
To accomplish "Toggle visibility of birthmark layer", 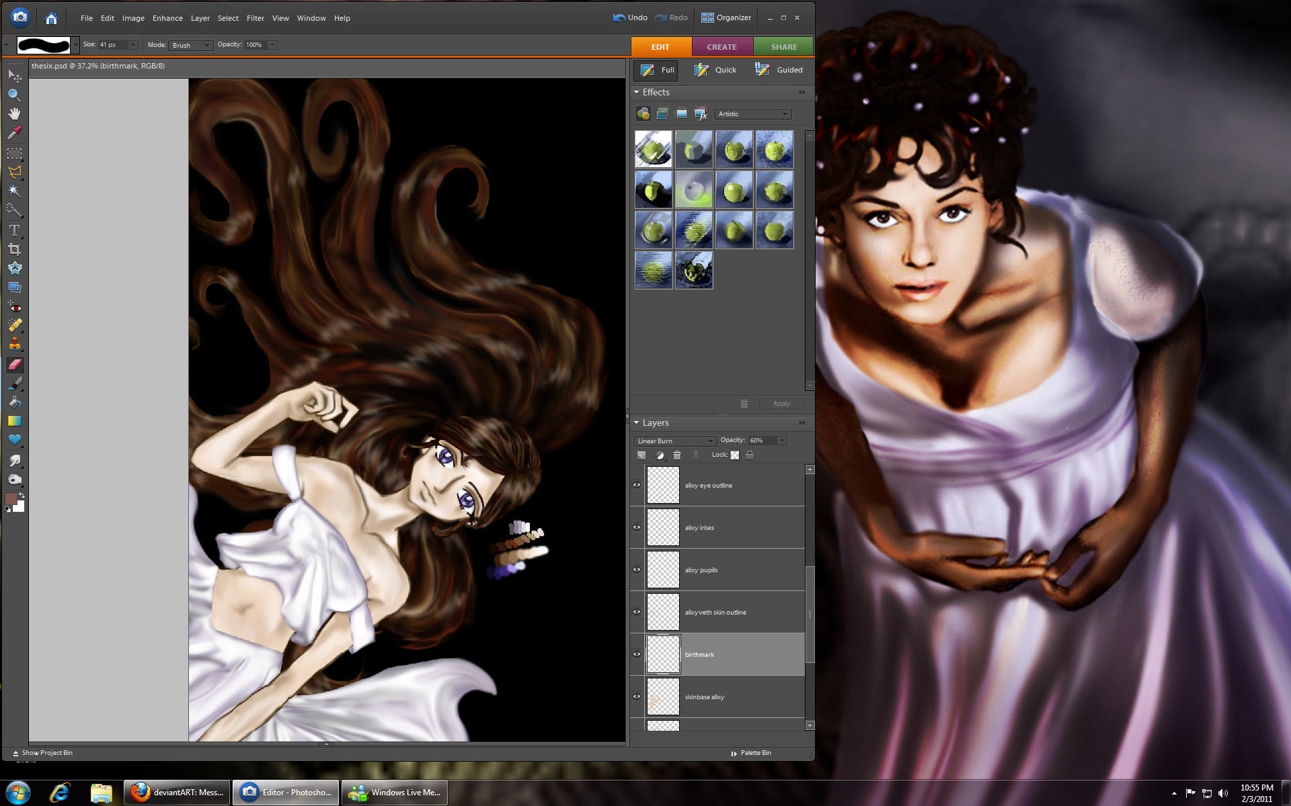I will point(637,654).
